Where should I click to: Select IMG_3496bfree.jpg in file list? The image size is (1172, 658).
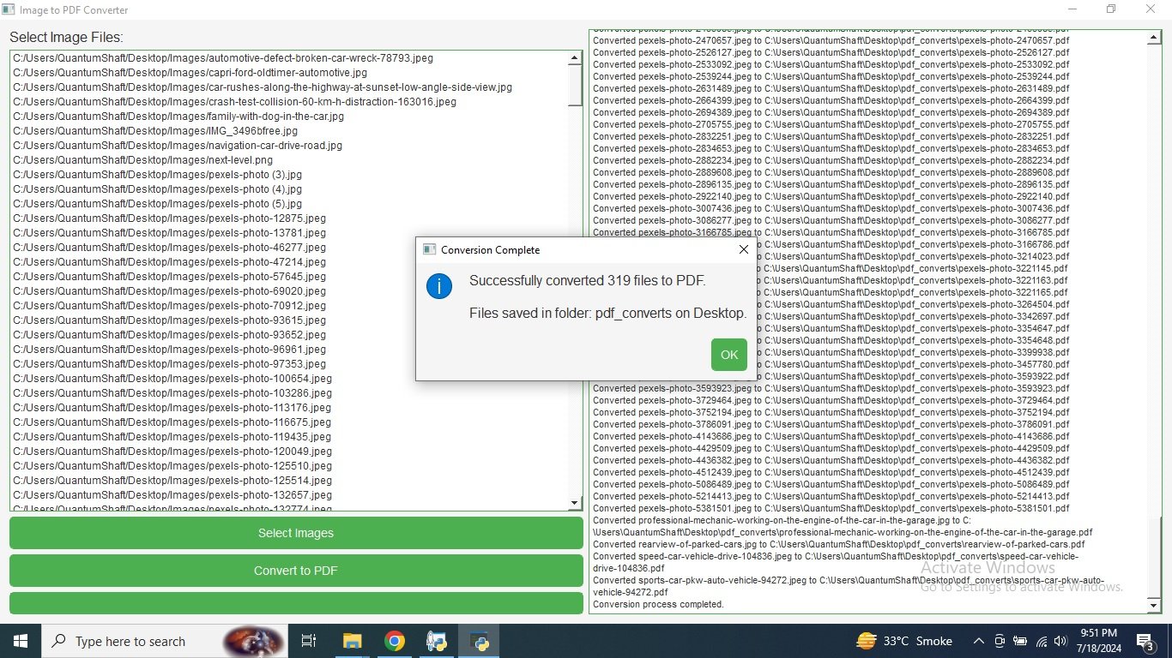point(155,131)
